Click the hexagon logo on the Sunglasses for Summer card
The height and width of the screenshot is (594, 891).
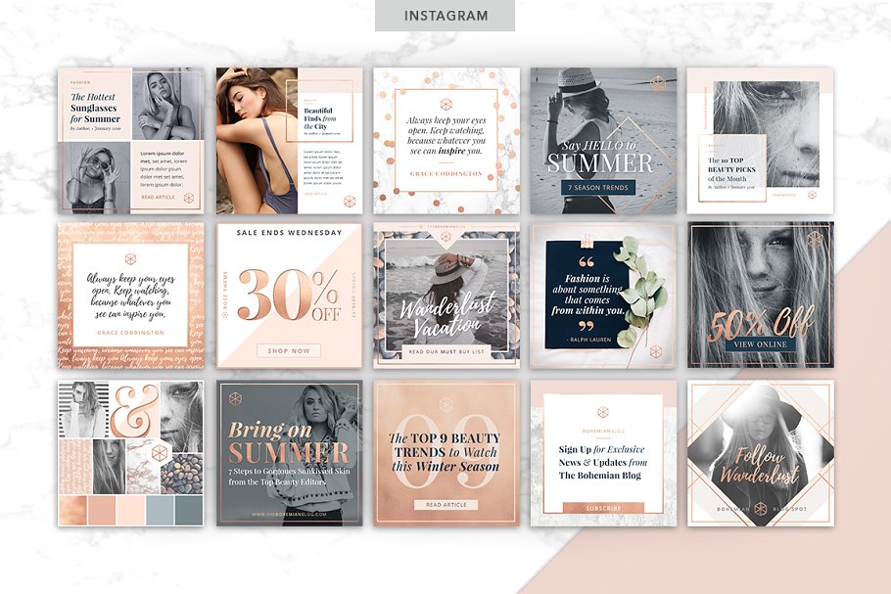pyautogui.click(x=189, y=200)
